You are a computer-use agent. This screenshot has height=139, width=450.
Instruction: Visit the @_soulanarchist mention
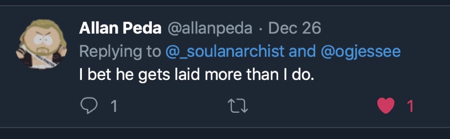tap(225, 52)
